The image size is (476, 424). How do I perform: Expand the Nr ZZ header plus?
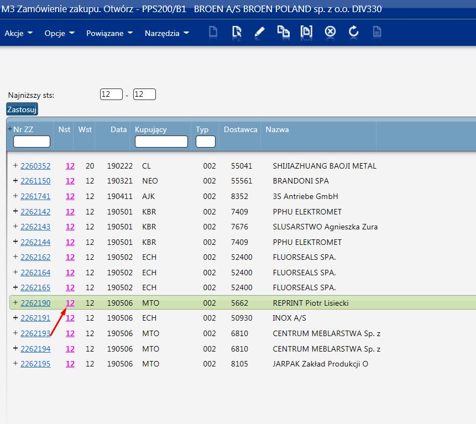(10, 129)
